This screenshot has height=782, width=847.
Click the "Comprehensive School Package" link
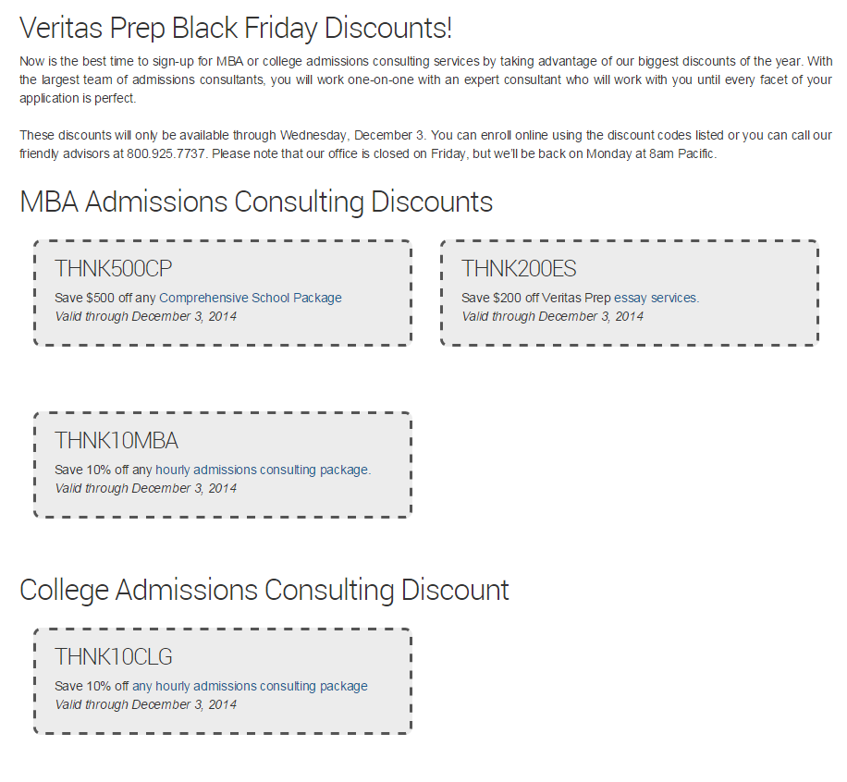coord(251,299)
